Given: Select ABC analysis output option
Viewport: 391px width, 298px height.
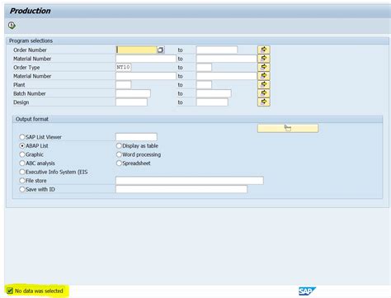Looking at the screenshot, I should (22, 163).
